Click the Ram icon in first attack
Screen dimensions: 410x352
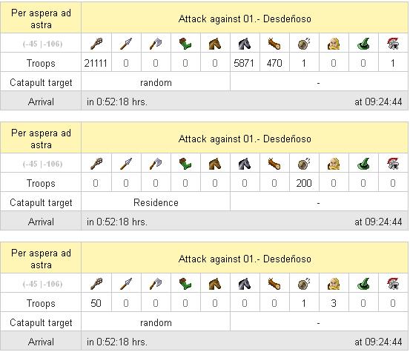[x=274, y=44]
